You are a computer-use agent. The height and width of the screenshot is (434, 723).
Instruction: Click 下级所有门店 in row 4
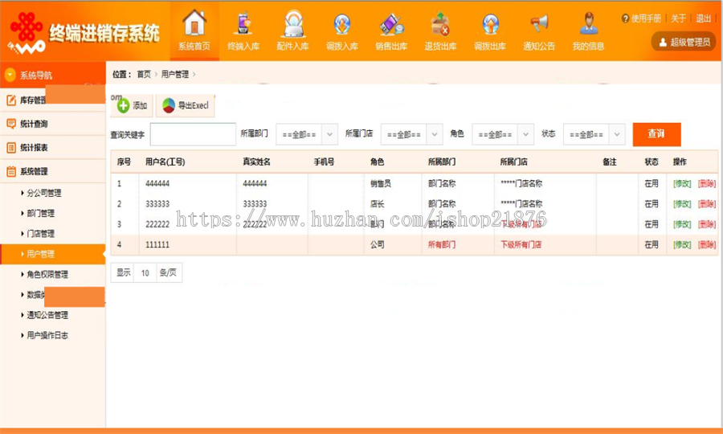[x=521, y=245]
